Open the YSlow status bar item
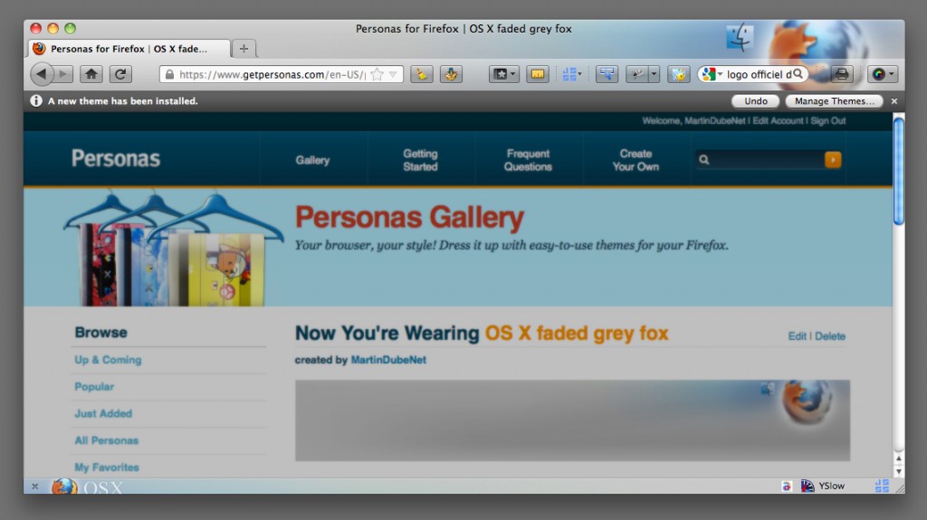This screenshot has width=927, height=520. pyautogui.click(x=823, y=486)
